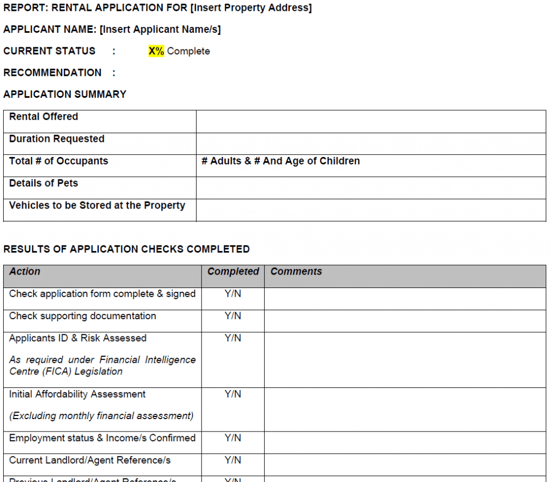Click the empty Details of Pets cell
Viewport: 550px width, 482px height.
coord(371,188)
